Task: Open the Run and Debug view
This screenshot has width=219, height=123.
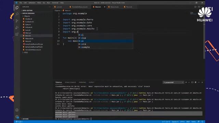Action: (x=17, y=27)
